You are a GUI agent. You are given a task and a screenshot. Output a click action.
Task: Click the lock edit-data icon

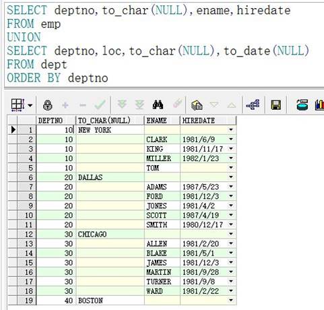tap(48, 105)
